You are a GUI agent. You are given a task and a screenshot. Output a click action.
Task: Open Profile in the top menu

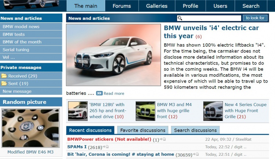click(x=190, y=6)
